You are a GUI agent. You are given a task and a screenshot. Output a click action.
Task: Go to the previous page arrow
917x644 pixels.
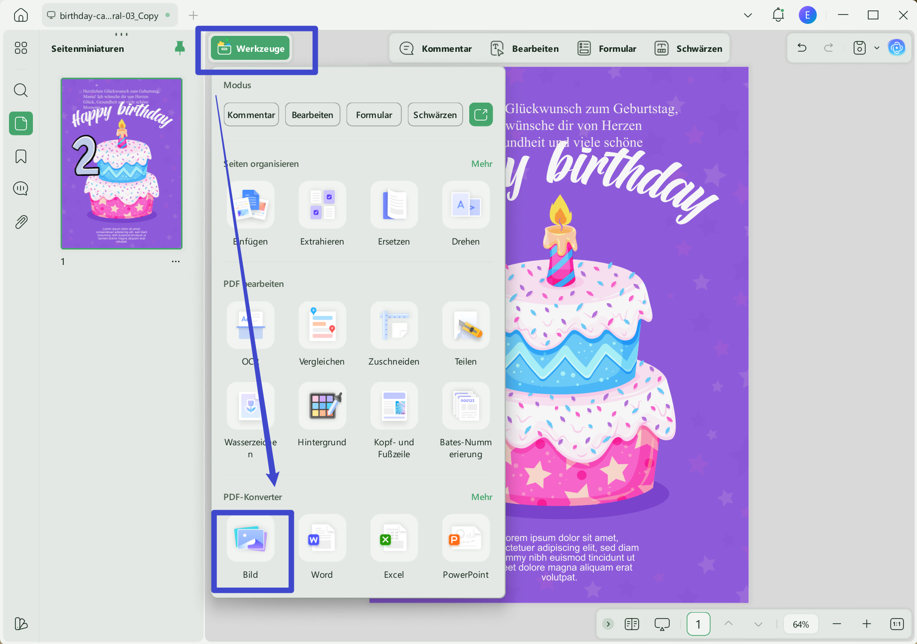point(729,624)
